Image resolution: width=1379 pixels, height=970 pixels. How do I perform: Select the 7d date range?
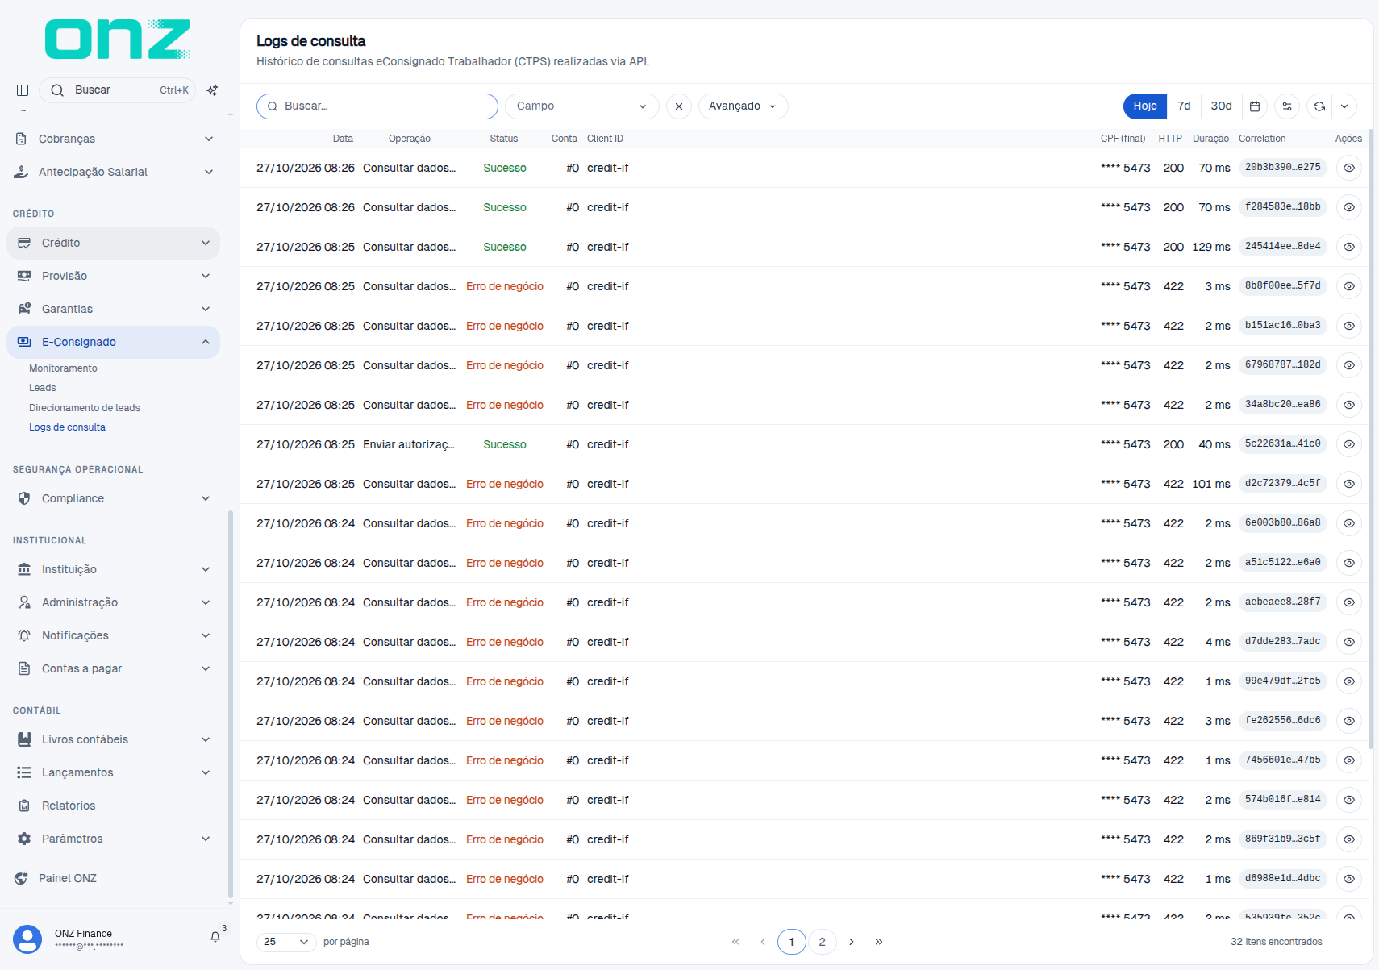pyautogui.click(x=1184, y=106)
